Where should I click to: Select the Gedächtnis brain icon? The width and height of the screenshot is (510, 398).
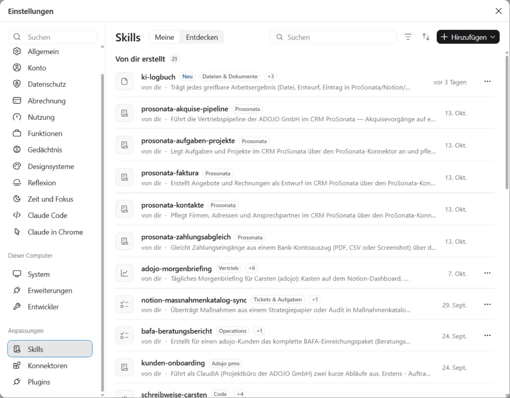click(17, 149)
